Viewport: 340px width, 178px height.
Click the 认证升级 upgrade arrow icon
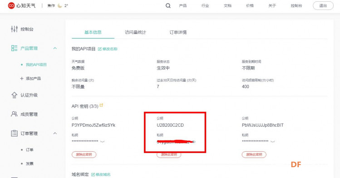(x=15, y=95)
